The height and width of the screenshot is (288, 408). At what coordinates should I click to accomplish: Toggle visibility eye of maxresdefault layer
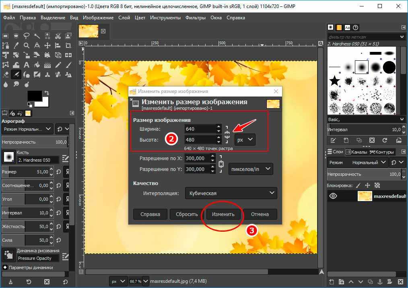[333, 196]
